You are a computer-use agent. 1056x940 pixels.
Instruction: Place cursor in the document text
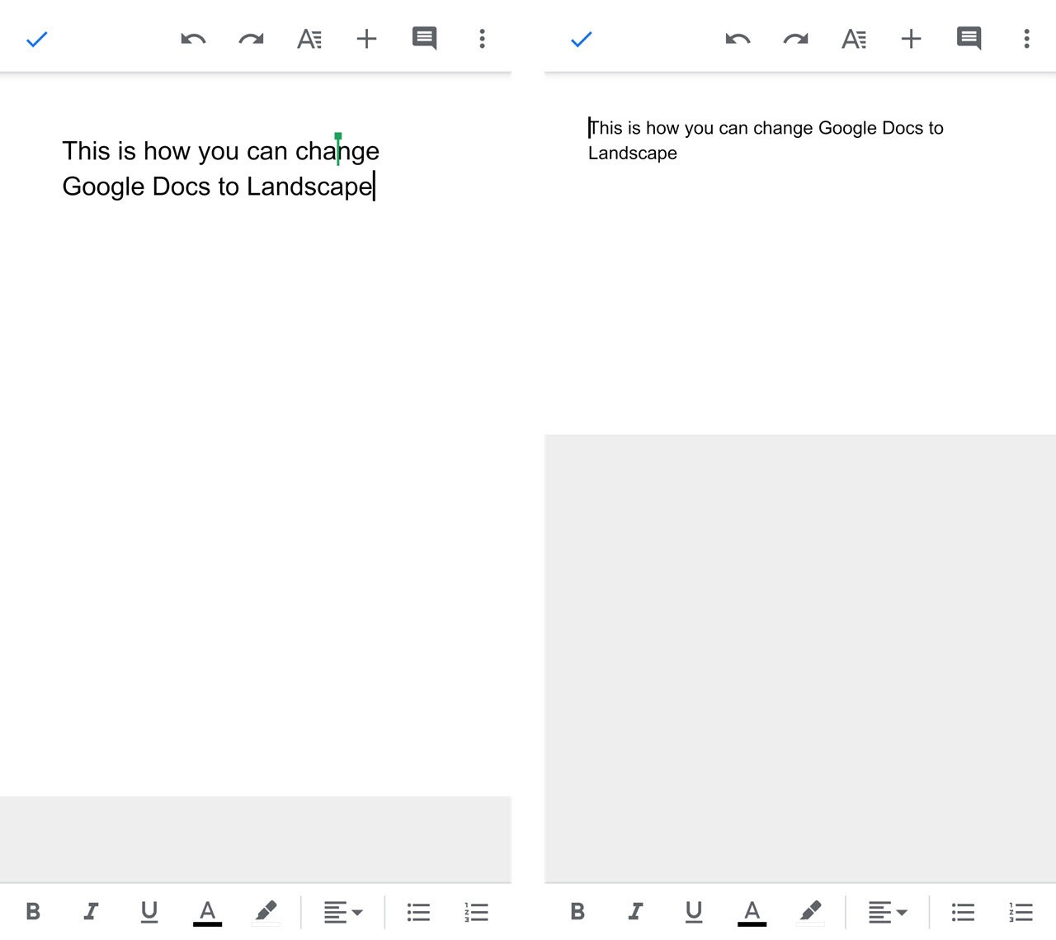pos(219,169)
